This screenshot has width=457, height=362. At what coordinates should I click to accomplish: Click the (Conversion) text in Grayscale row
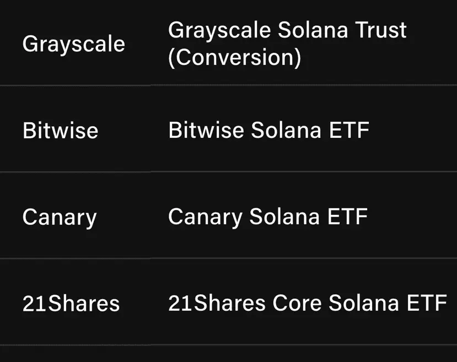[235, 57]
